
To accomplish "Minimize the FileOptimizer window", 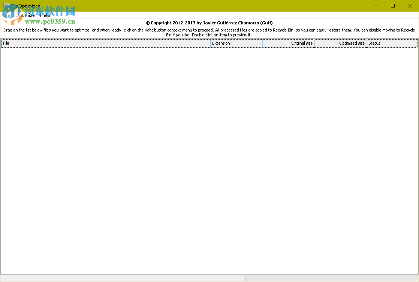I will [375, 6].
